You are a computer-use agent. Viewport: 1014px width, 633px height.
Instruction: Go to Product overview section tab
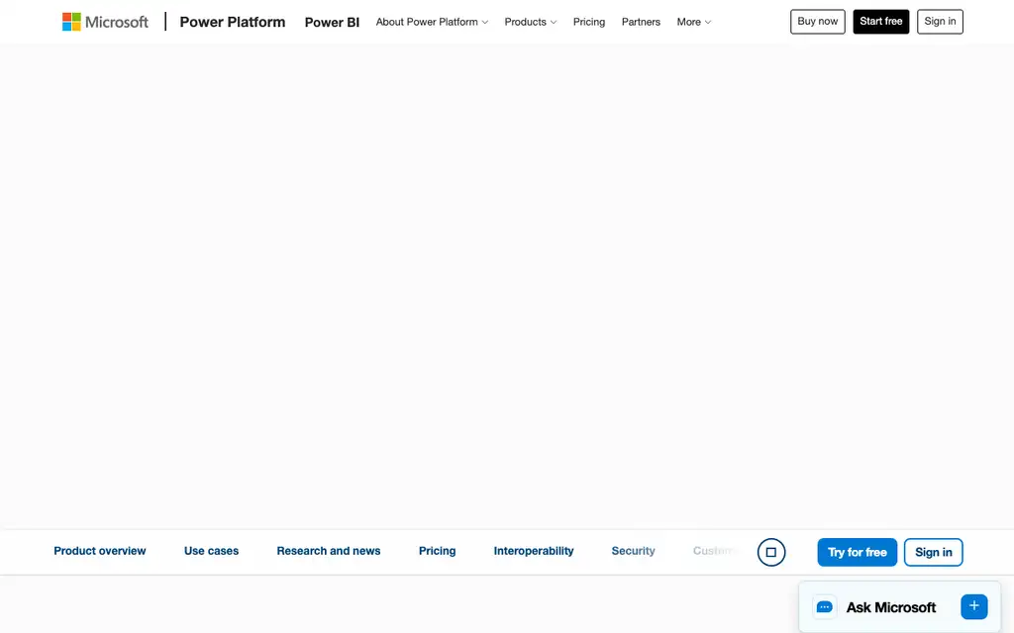click(100, 551)
